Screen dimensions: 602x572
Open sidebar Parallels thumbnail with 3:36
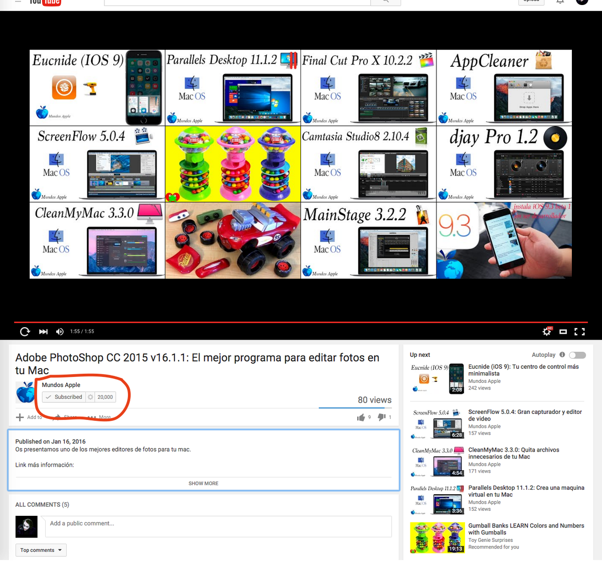click(437, 499)
